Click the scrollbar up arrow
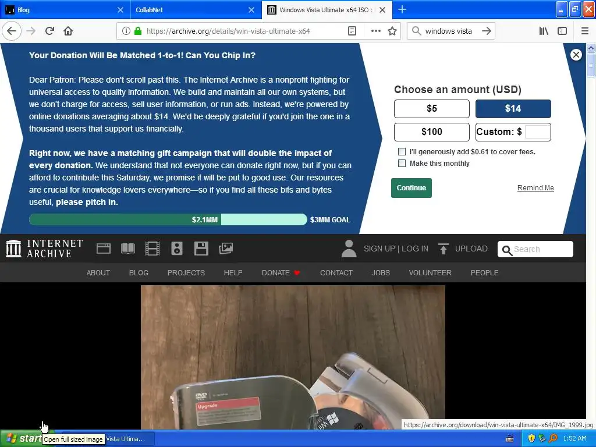This screenshot has width=596, height=447. (591, 48)
